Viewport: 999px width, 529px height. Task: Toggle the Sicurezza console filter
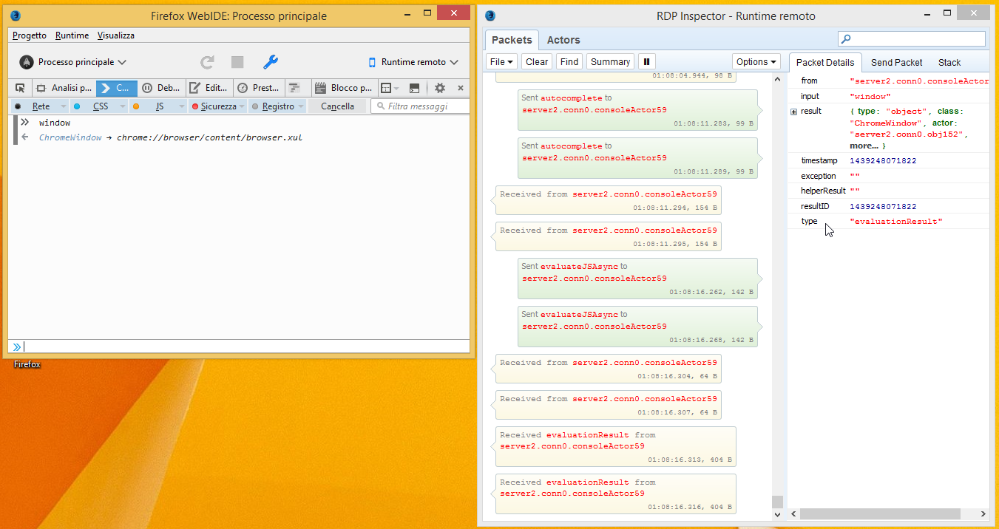(x=214, y=106)
